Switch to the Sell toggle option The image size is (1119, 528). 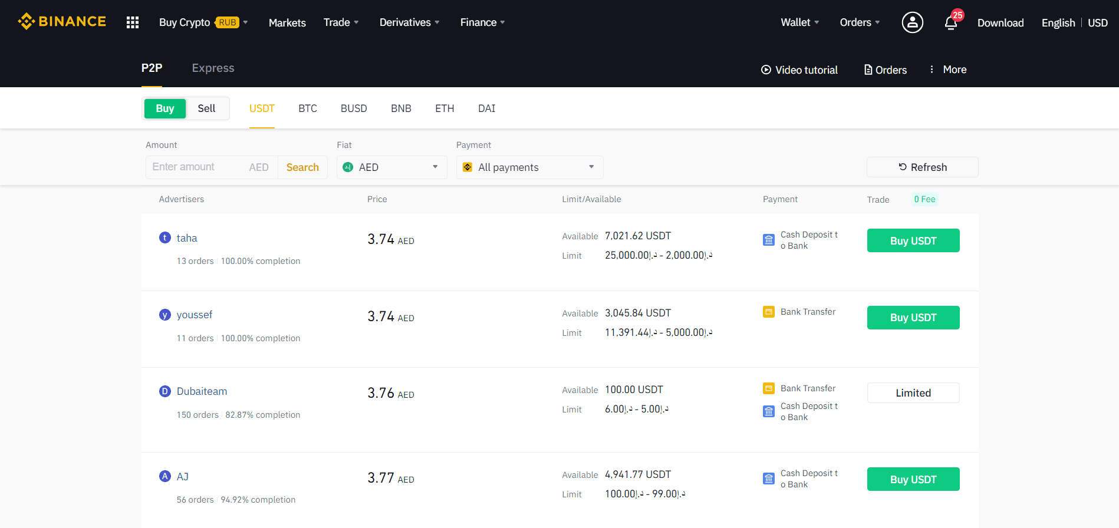coord(206,108)
